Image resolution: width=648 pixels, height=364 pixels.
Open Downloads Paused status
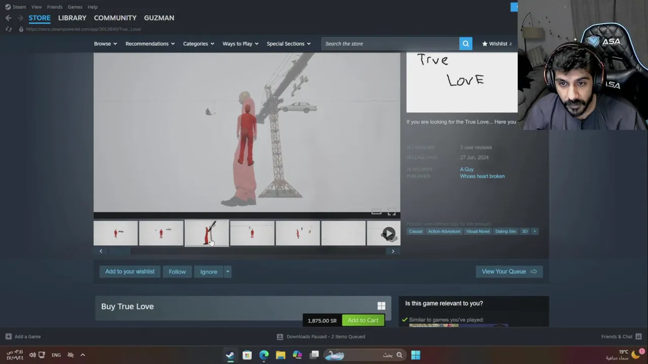tap(321, 336)
